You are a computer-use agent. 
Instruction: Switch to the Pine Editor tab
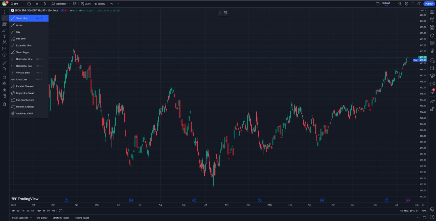pos(41,218)
